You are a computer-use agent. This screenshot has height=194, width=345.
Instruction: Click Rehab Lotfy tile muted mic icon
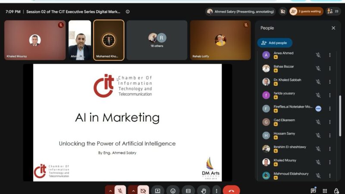(x=246, y=25)
